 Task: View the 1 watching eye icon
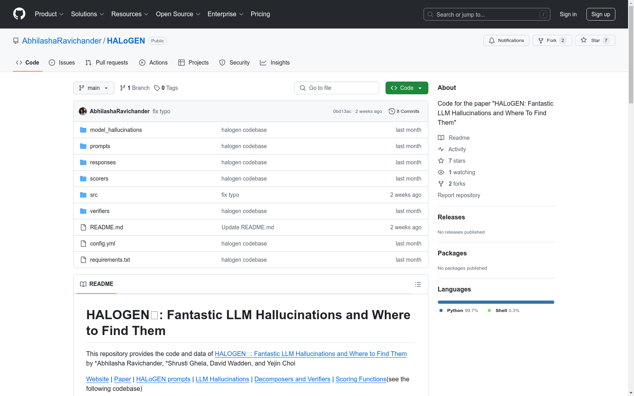441,172
